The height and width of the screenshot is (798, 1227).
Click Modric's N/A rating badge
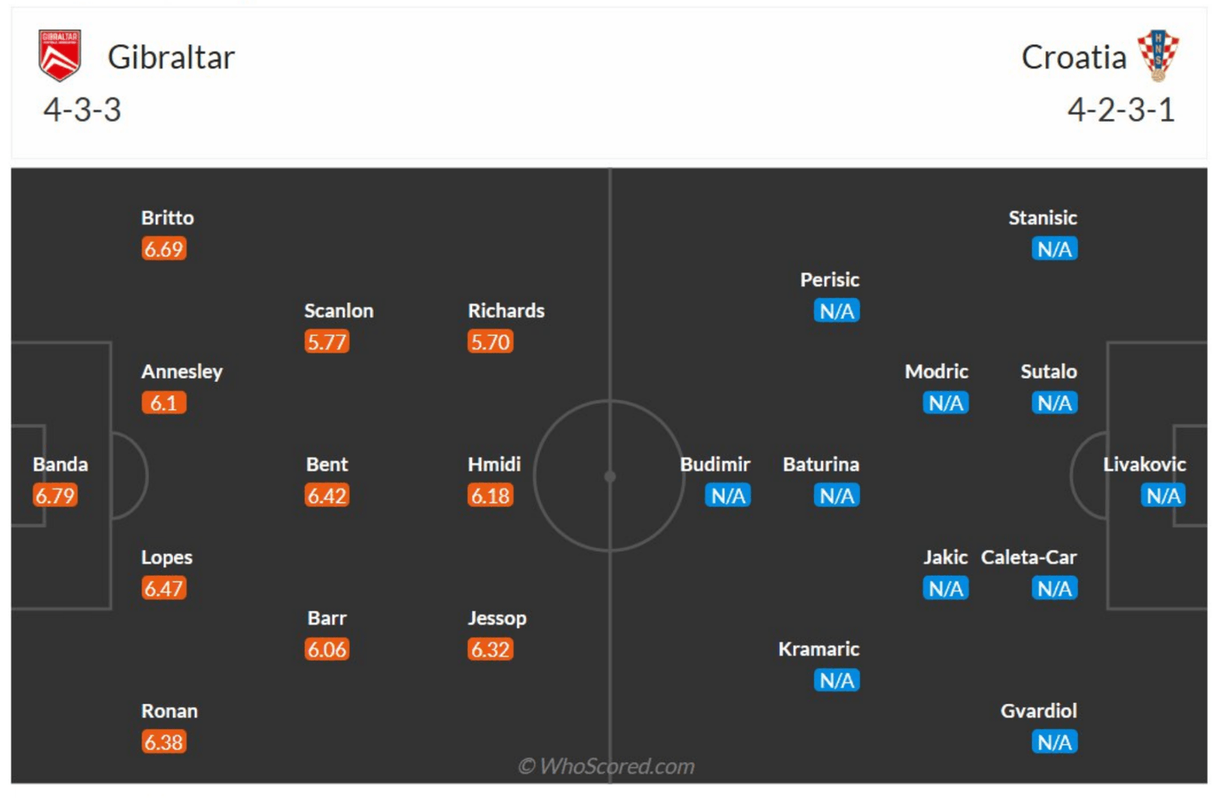coord(946,404)
